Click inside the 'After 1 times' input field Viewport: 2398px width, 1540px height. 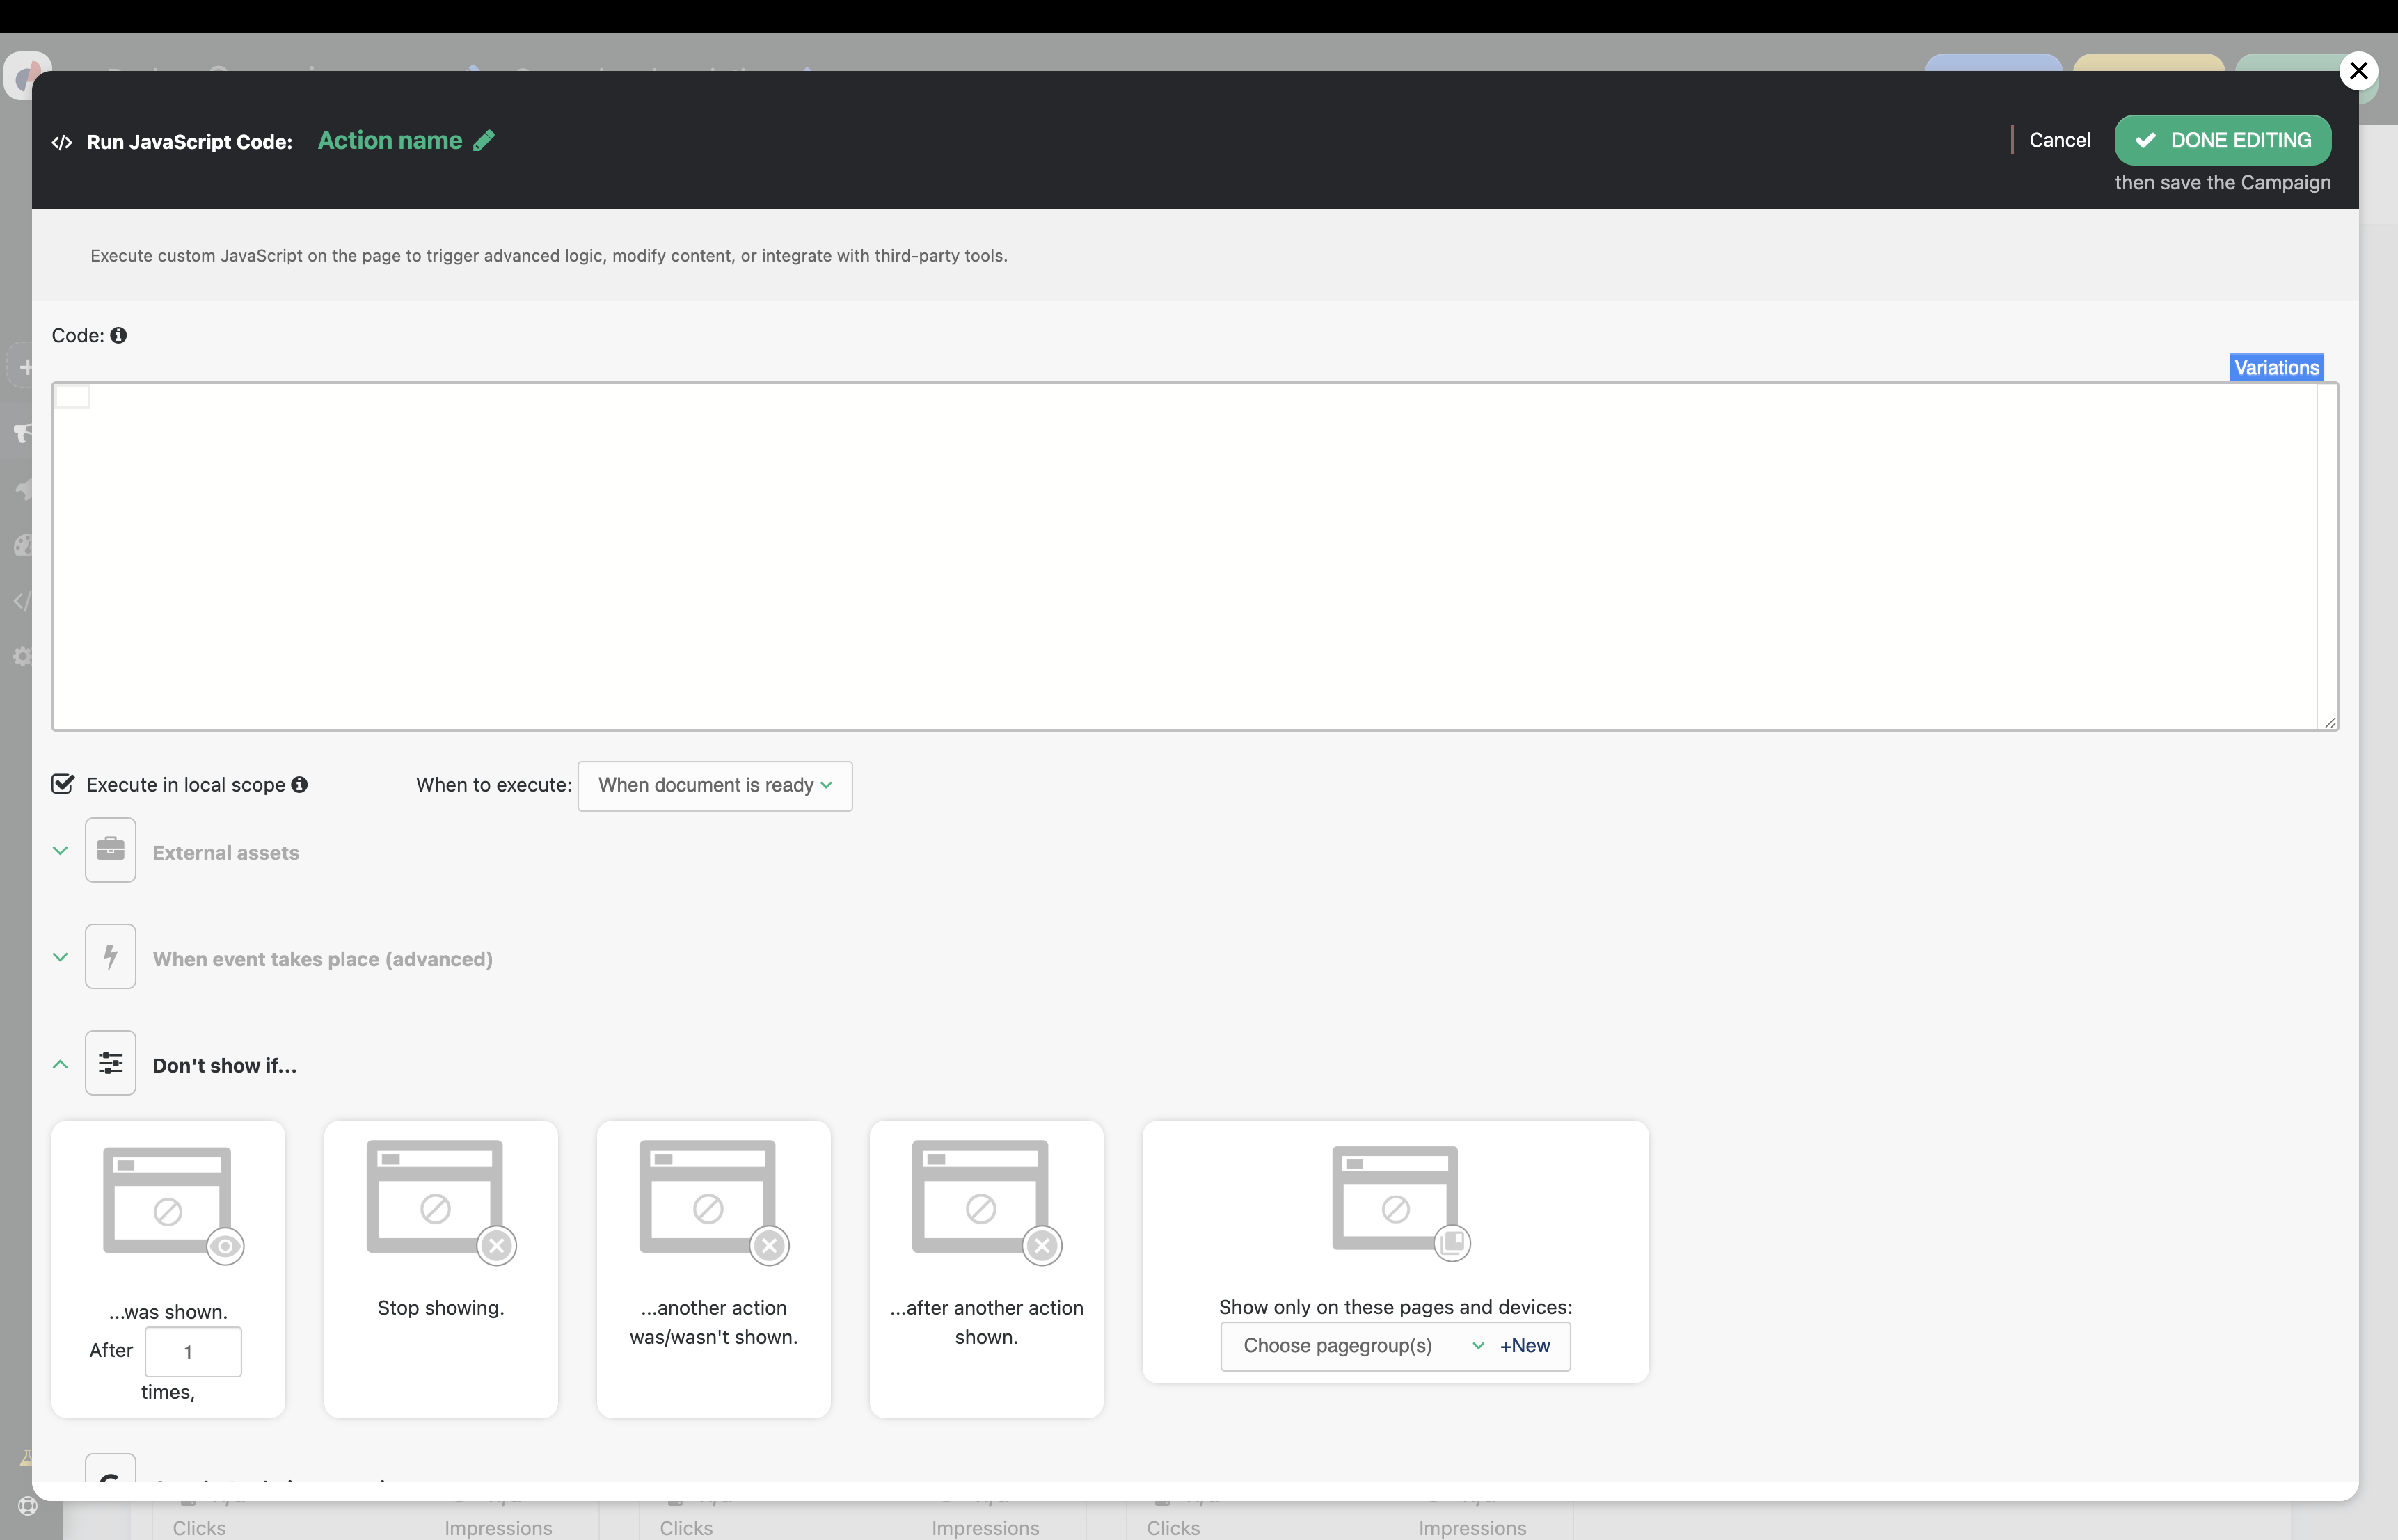[x=192, y=1351]
